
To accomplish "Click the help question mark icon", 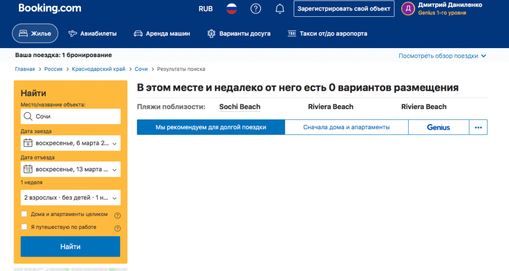I will tap(255, 8).
